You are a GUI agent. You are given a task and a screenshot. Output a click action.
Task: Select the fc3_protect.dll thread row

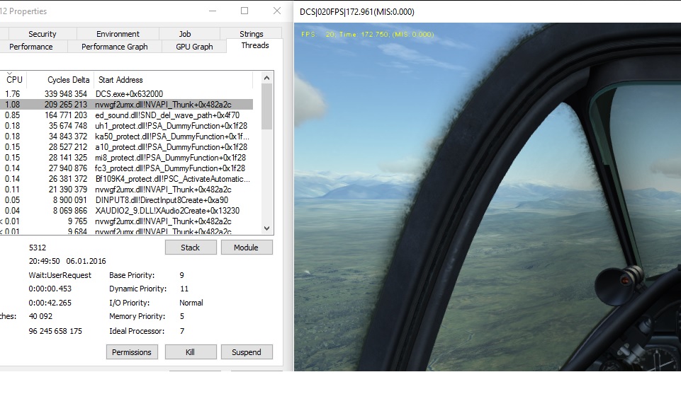[x=126, y=168]
